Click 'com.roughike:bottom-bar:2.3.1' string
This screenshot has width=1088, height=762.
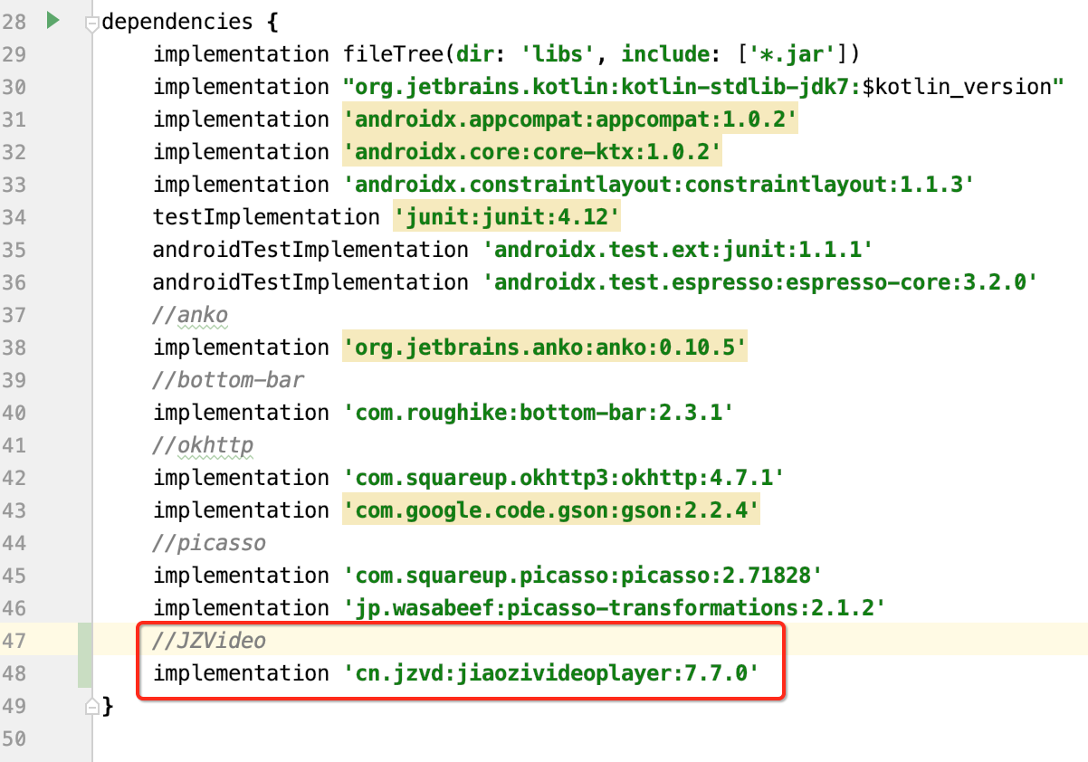(x=538, y=413)
